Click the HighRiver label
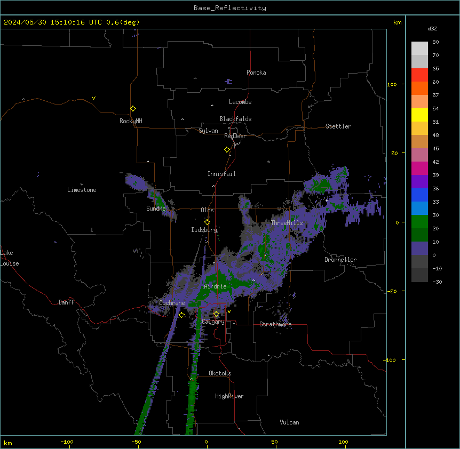The height and width of the screenshot is (449, 460). [229, 396]
